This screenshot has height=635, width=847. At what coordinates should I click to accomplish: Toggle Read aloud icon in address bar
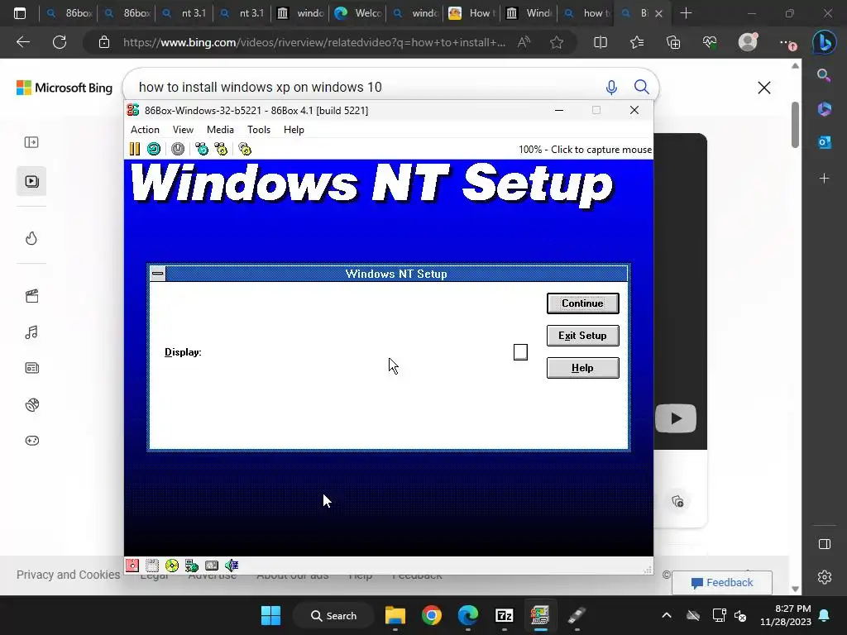pyautogui.click(x=524, y=42)
